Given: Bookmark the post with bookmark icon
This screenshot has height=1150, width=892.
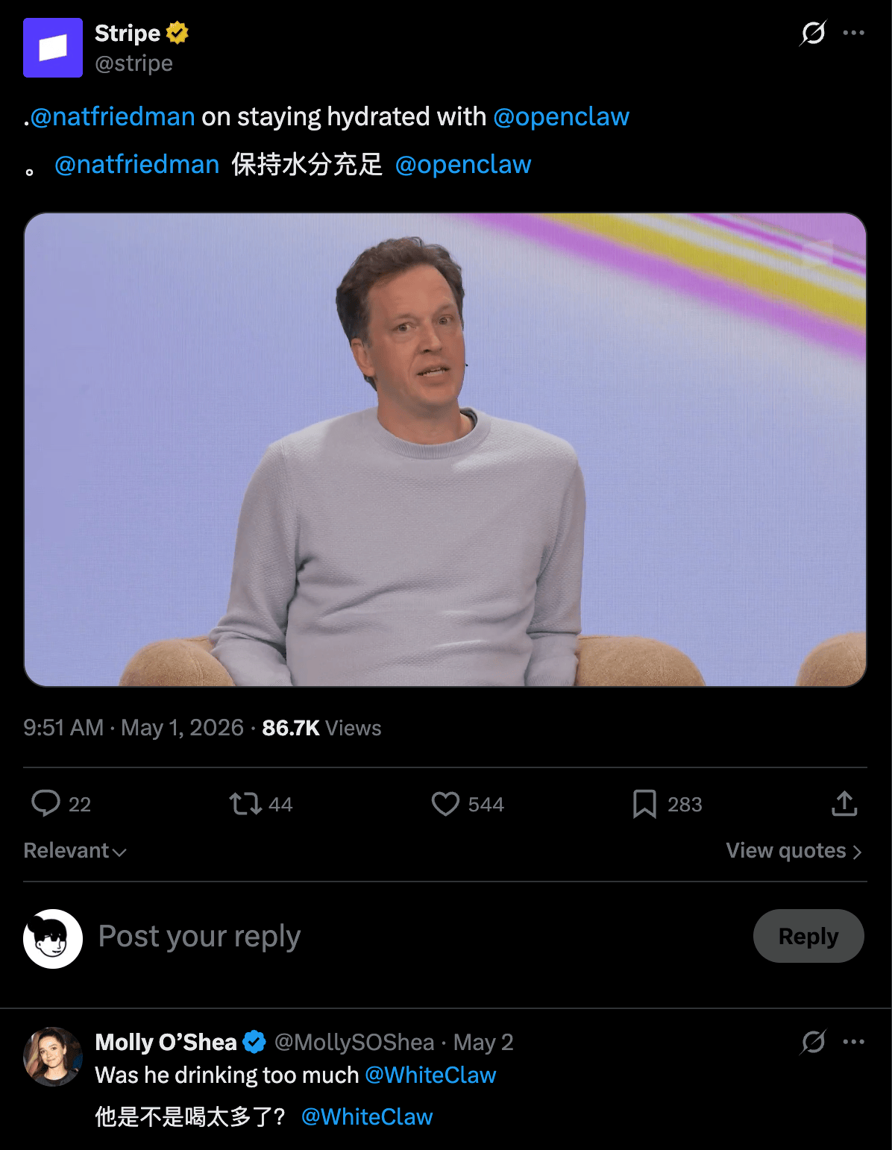Looking at the screenshot, I should tap(644, 804).
